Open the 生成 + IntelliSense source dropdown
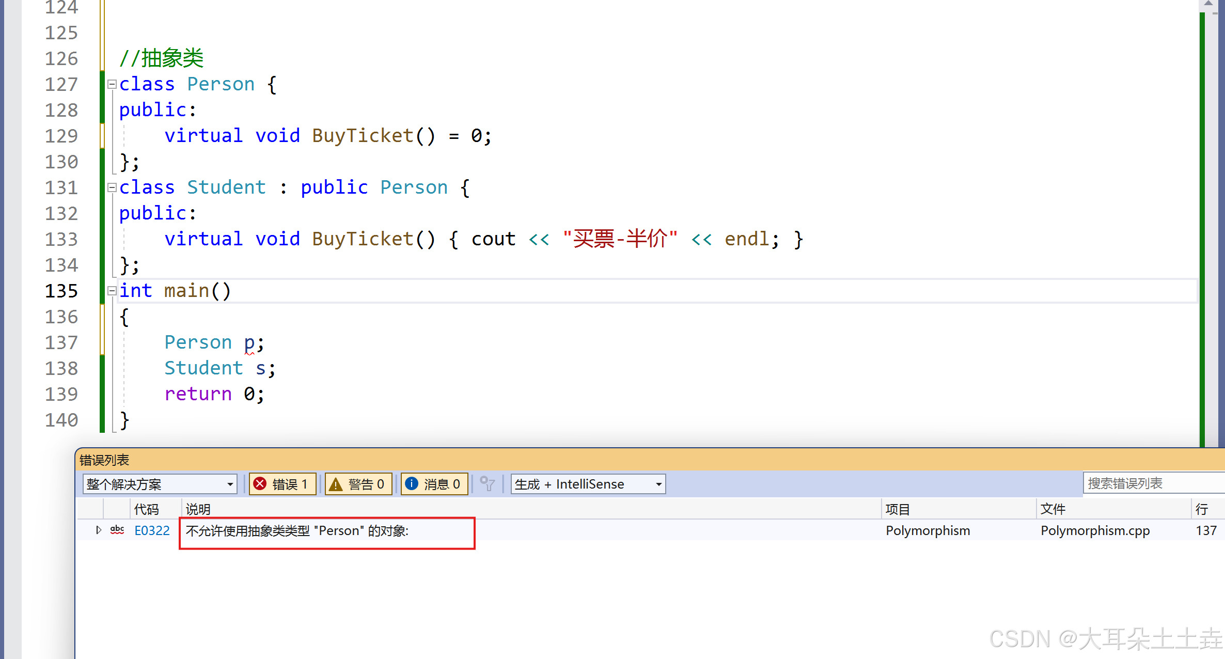 587,484
